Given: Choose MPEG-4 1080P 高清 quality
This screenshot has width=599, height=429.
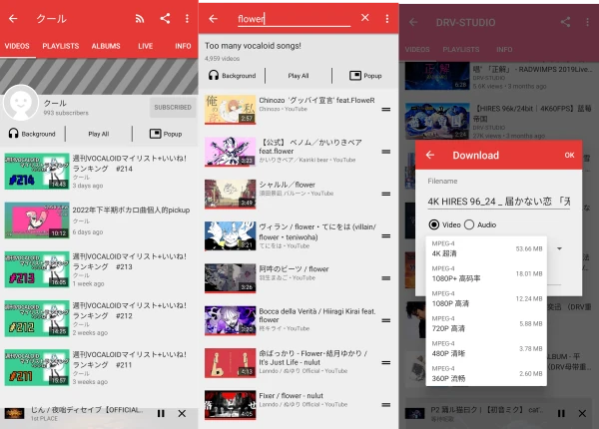Looking at the screenshot, I should click(486, 299).
